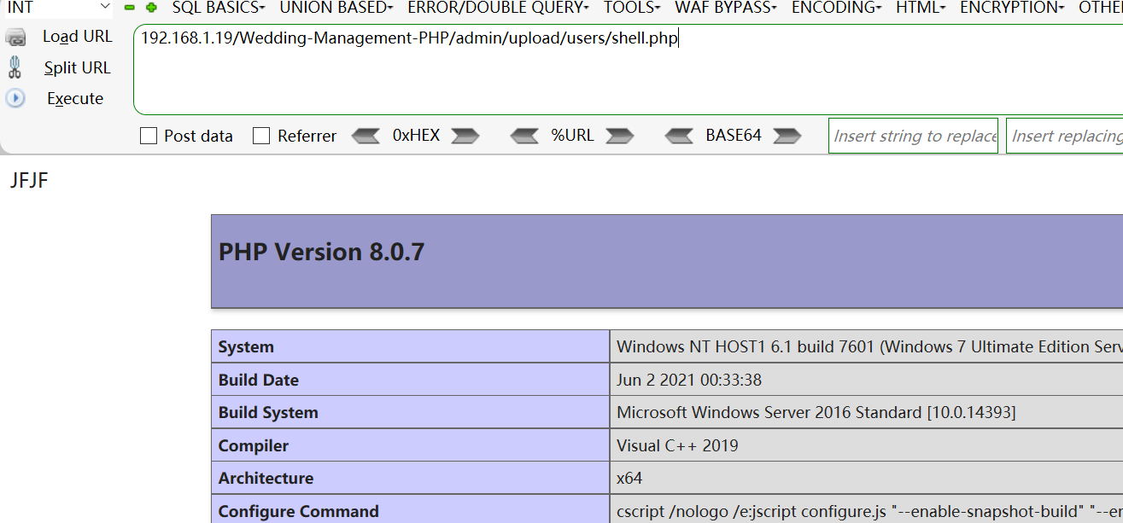
Task: Click the Windows NT HOST1 system value
Action: pyautogui.click(x=869, y=346)
